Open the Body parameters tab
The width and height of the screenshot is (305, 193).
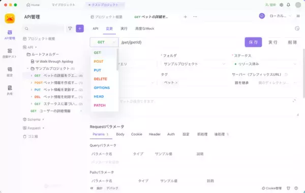pos(120,134)
